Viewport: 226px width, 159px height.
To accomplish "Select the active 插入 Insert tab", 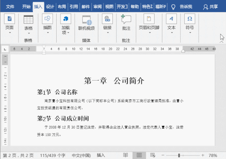I will click(38, 7).
